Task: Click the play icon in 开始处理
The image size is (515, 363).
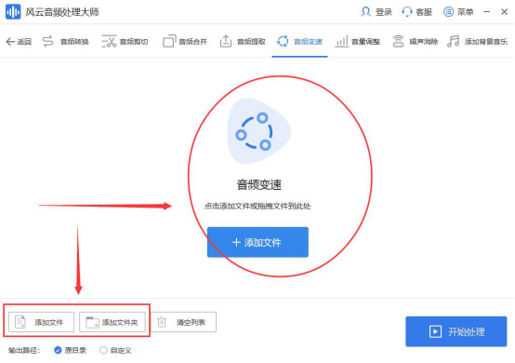Action: pos(435,331)
